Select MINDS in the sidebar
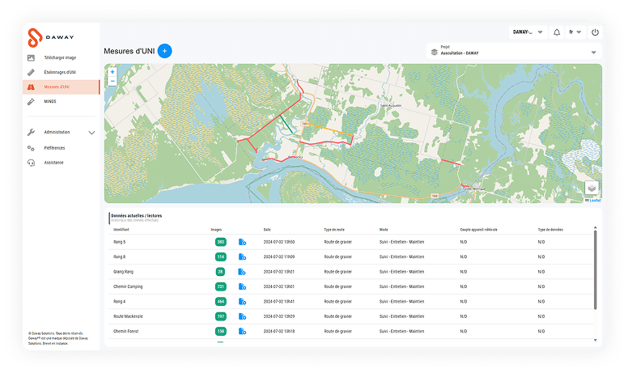 tap(50, 102)
